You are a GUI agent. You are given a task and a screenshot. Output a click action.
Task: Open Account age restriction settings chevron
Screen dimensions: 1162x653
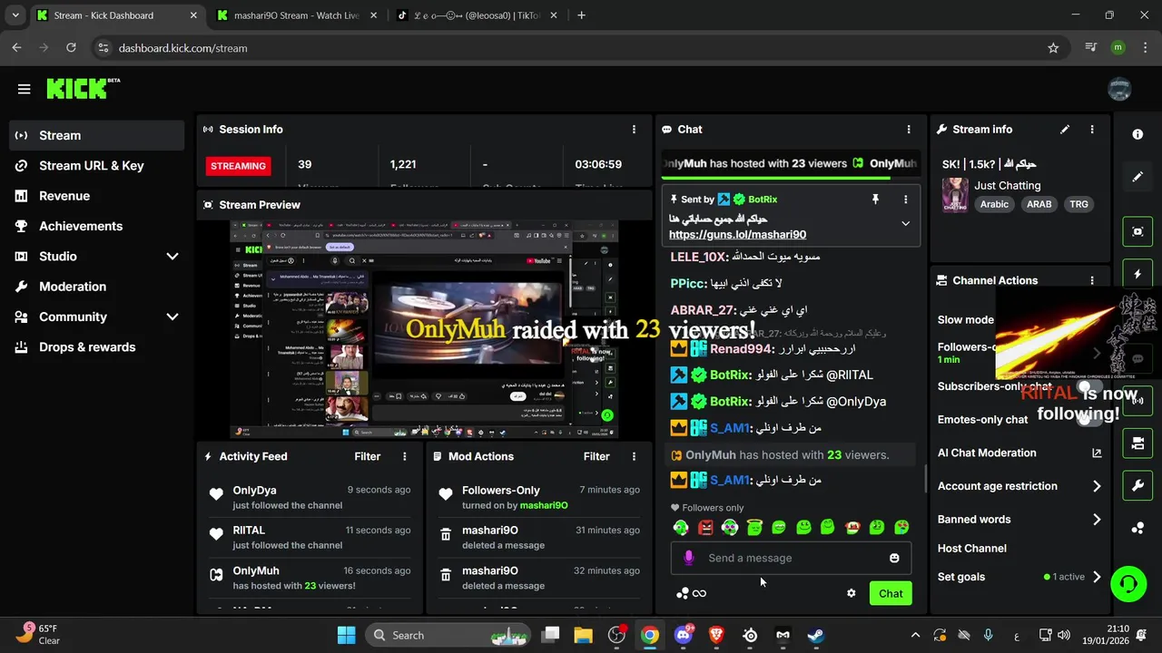click(1097, 486)
